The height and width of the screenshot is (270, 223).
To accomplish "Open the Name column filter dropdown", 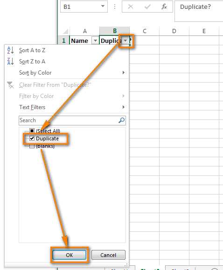I will pos(95,41).
